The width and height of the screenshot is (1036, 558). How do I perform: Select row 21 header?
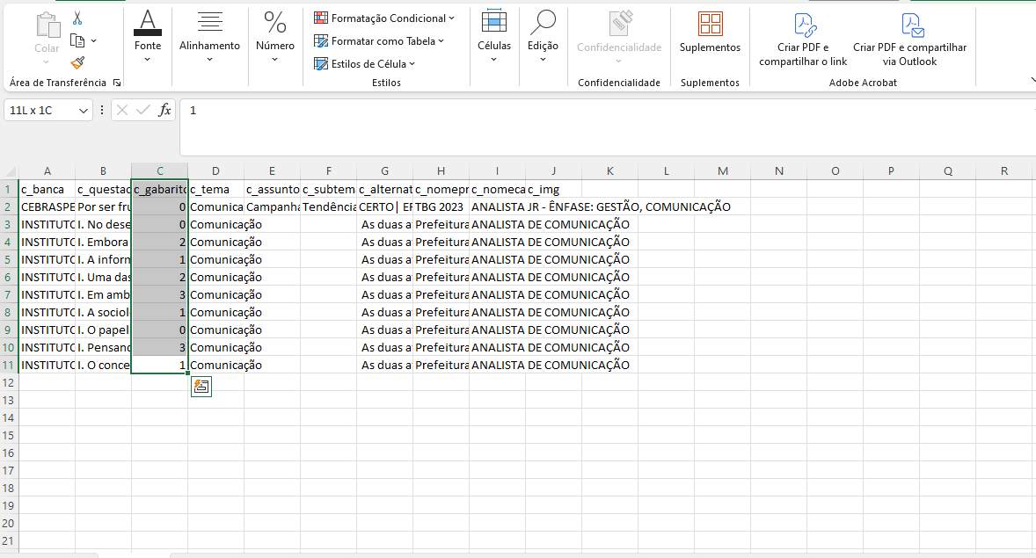9,540
